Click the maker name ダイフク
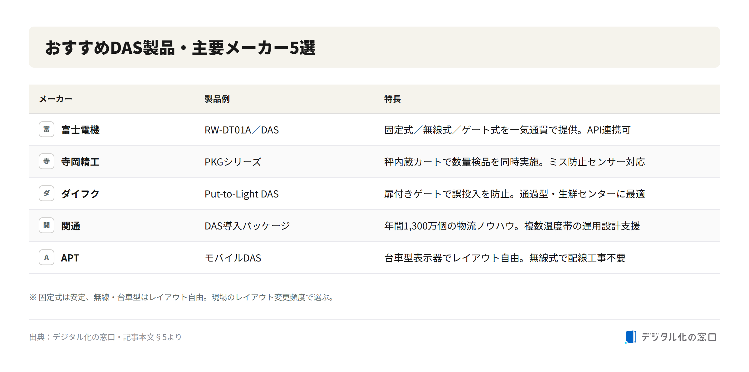The height and width of the screenshot is (372, 749). click(80, 194)
